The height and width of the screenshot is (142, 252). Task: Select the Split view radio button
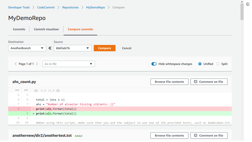(x=218, y=64)
